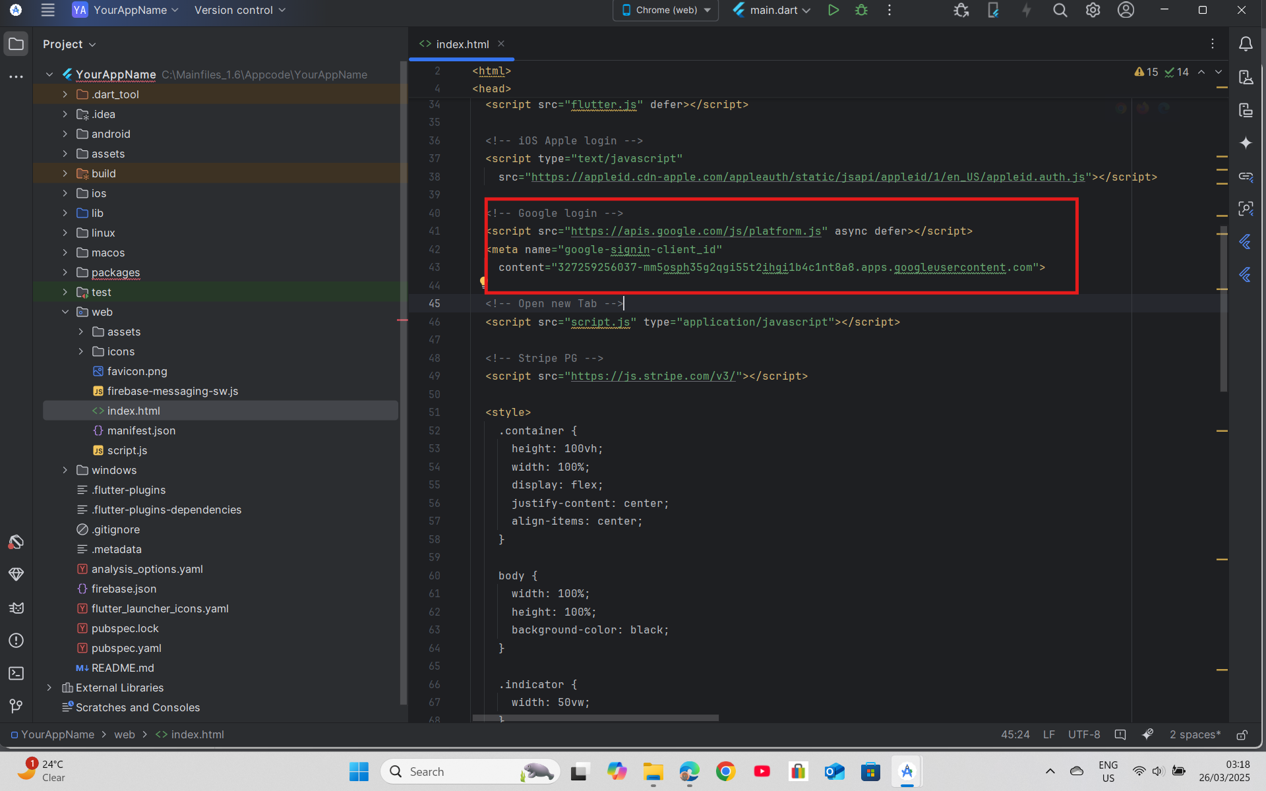This screenshot has width=1266, height=791.
Task: Show hidden system tray icons chevron
Action: (x=1050, y=771)
